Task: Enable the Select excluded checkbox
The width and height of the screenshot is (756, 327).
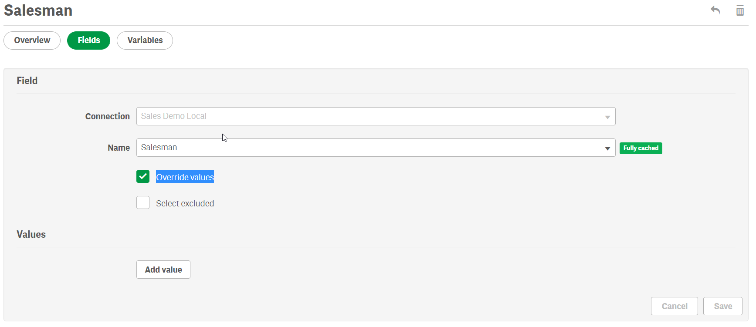Action: coord(143,202)
